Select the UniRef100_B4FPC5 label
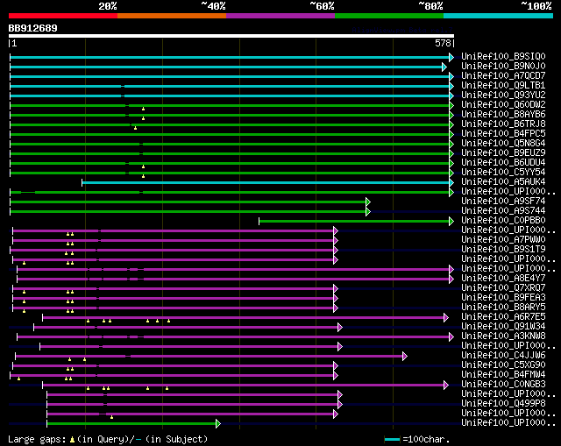This screenshot has height=446, width=561. (x=503, y=134)
